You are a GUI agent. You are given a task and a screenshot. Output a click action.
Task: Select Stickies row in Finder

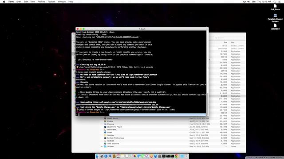[173, 135]
